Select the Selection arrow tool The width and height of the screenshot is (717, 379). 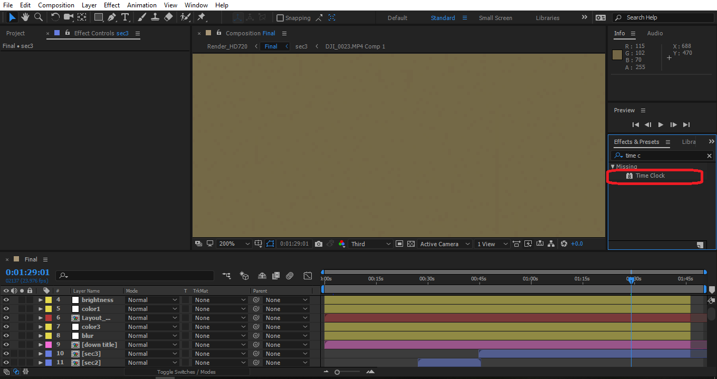[x=12, y=17]
